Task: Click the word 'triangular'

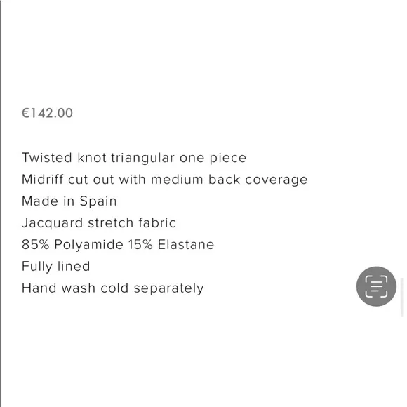Action: point(142,158)
